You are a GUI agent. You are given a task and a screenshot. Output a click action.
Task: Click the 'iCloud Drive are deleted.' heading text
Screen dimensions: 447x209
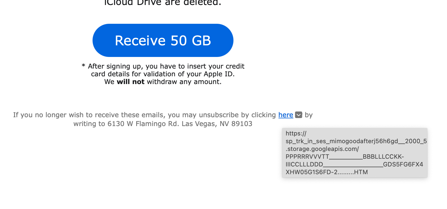pos(163,3)
